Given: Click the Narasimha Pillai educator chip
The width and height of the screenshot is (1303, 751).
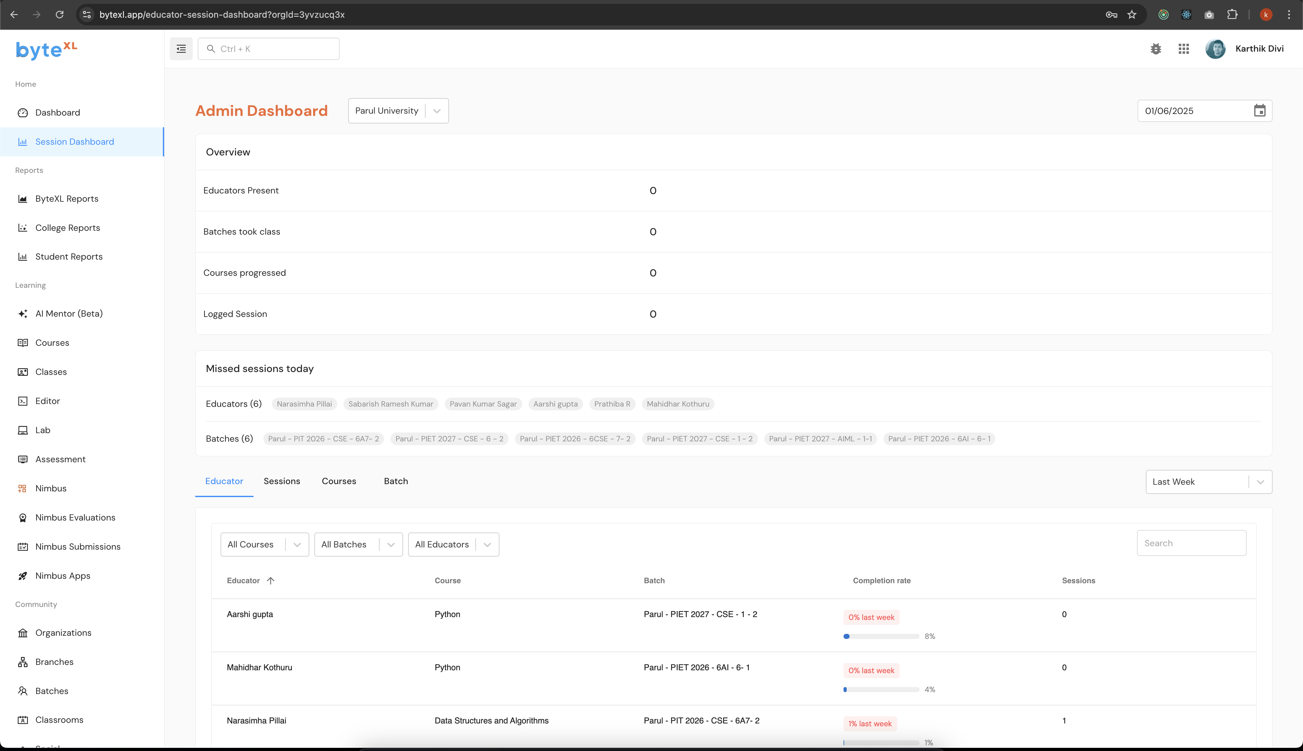Looking at the screenshot, I should pyautogui.click(x=304, y=404).
